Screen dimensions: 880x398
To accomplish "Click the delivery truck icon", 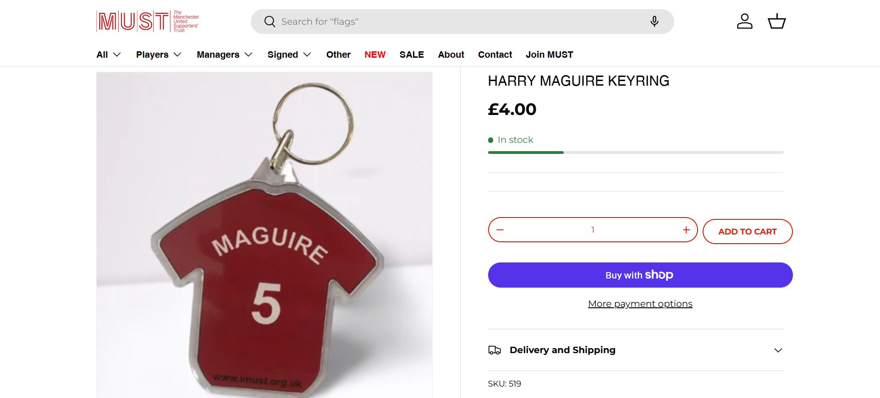I will click(495, 350).
